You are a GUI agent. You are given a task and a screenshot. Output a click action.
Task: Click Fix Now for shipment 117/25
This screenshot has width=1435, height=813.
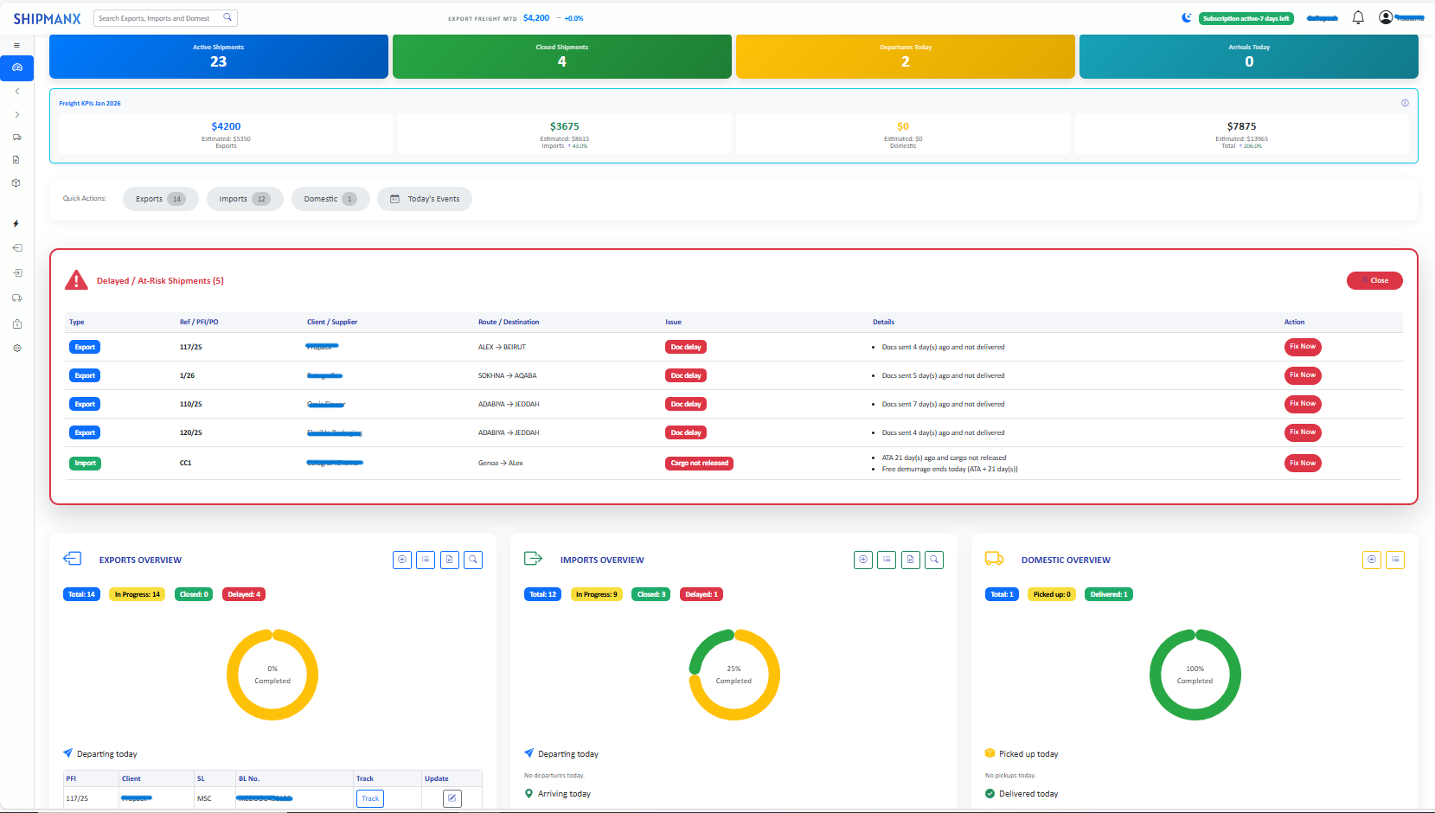point(1303,346)
